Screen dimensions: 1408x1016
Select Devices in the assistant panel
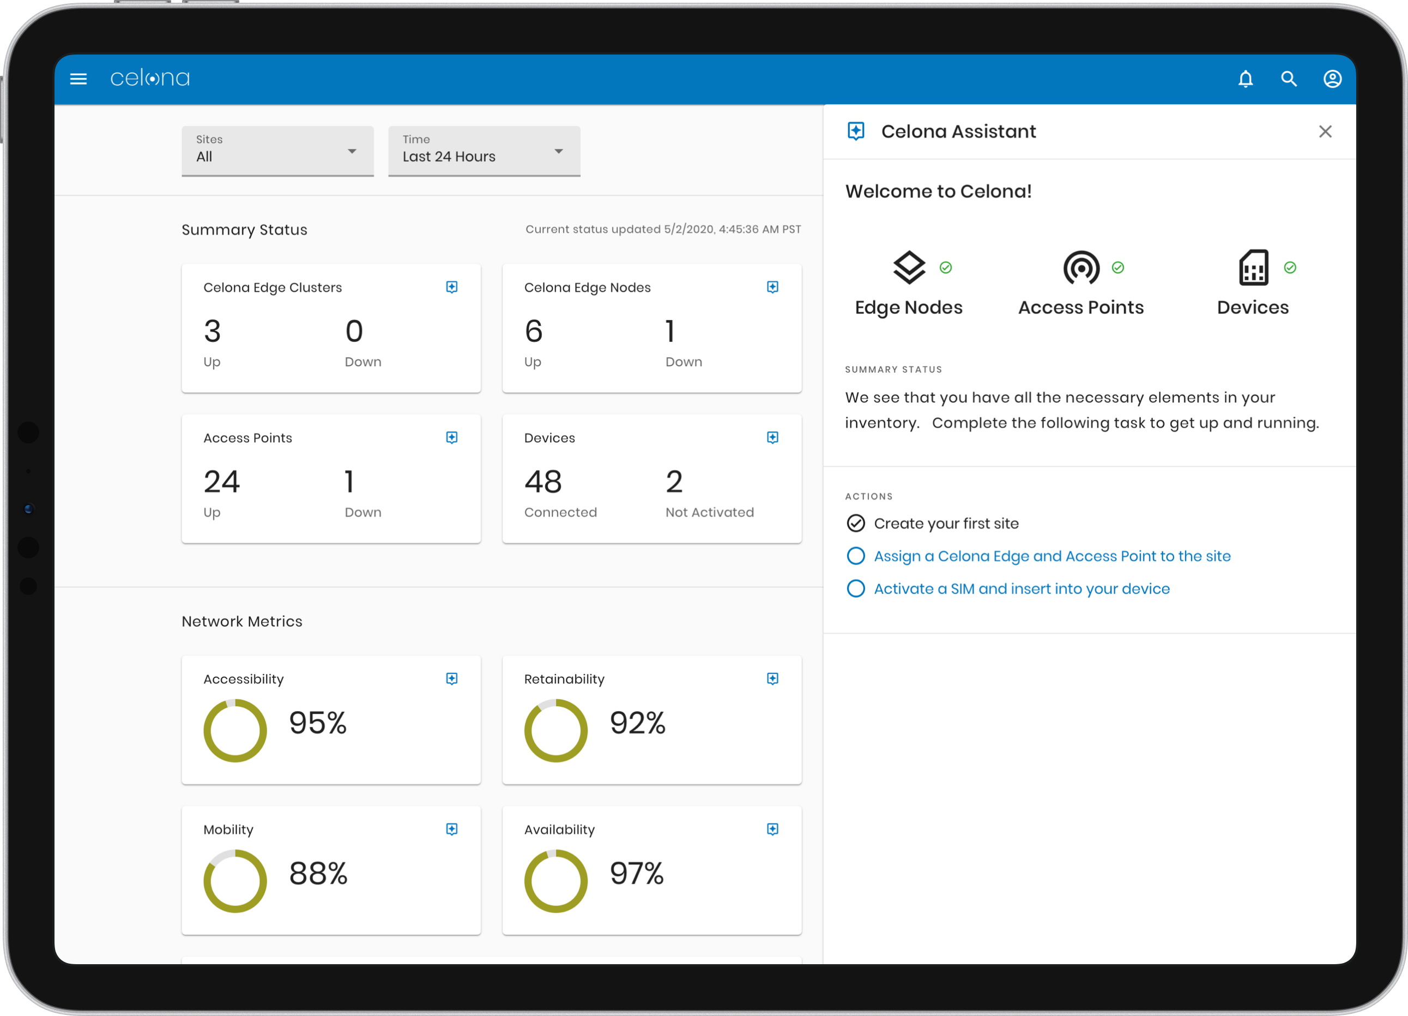click(1253, 284)
